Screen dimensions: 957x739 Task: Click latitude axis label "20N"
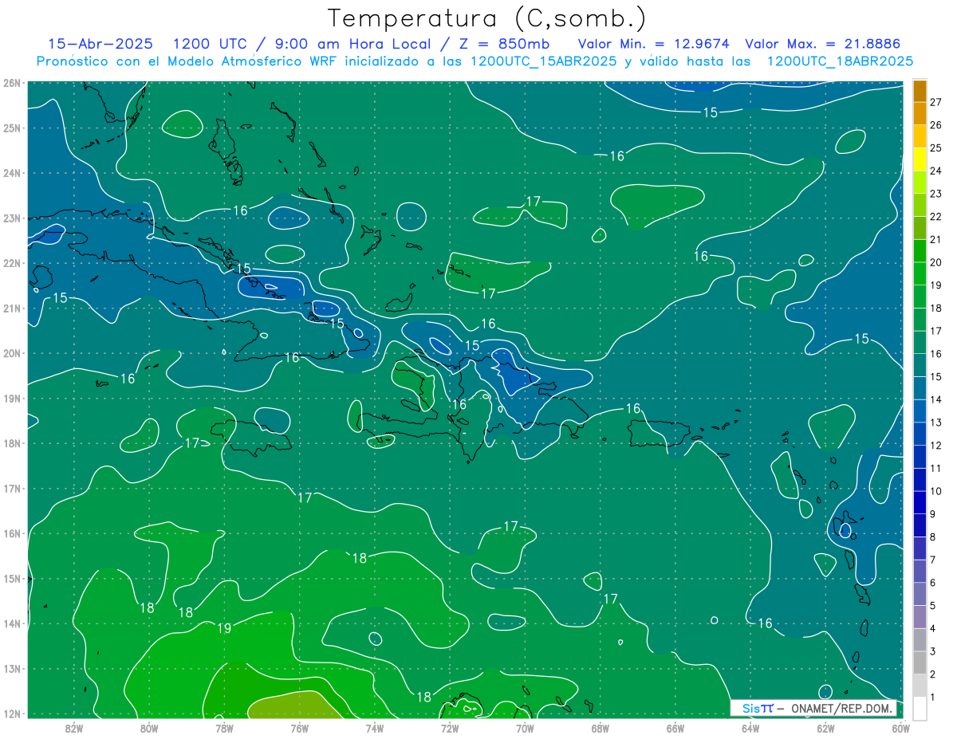tap(11, 353)
